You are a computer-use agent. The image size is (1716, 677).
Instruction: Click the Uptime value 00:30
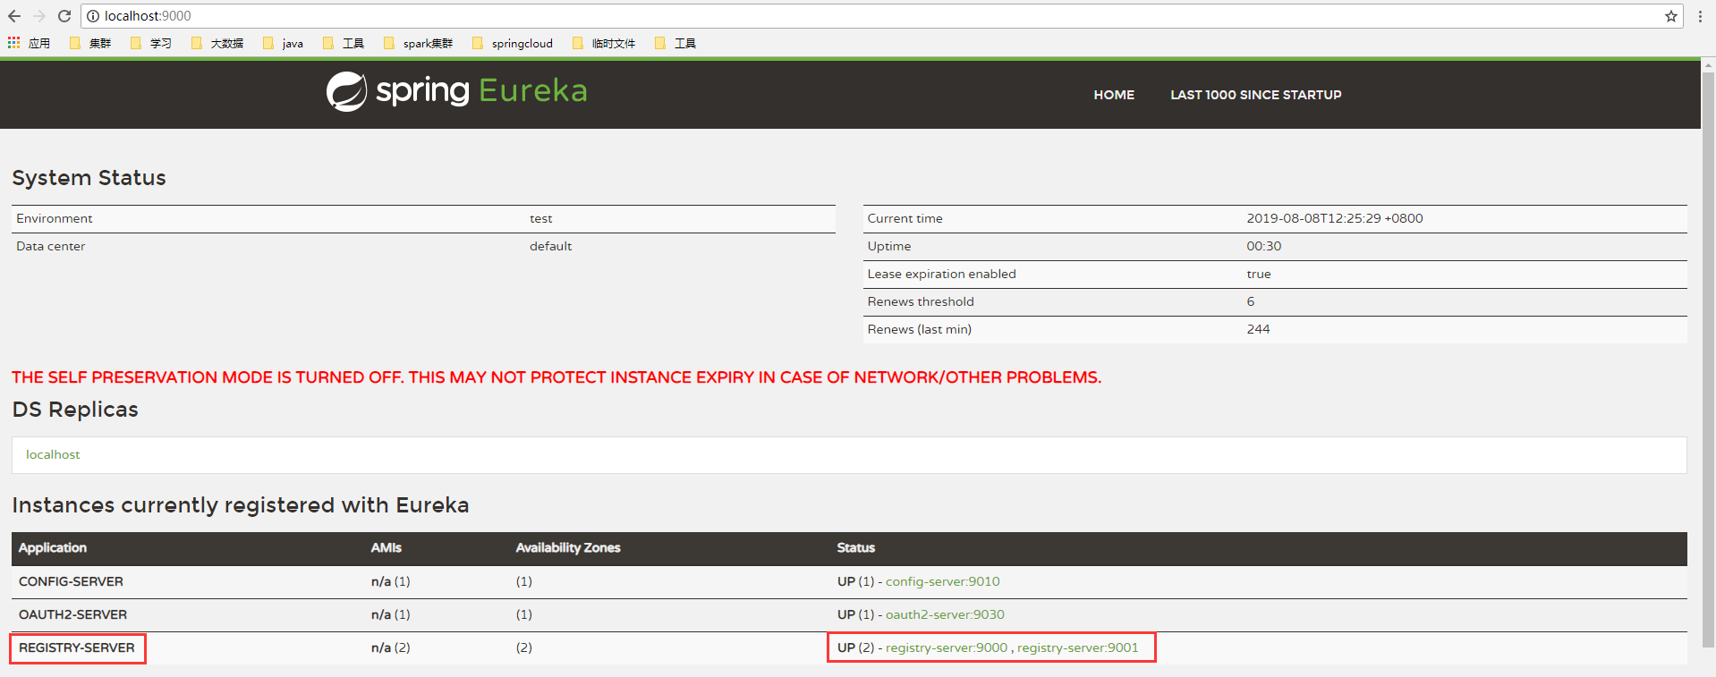1263,246
